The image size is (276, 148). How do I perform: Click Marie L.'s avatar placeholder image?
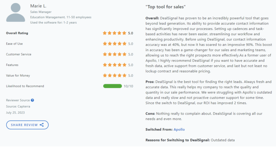click(x=16, y=12)
